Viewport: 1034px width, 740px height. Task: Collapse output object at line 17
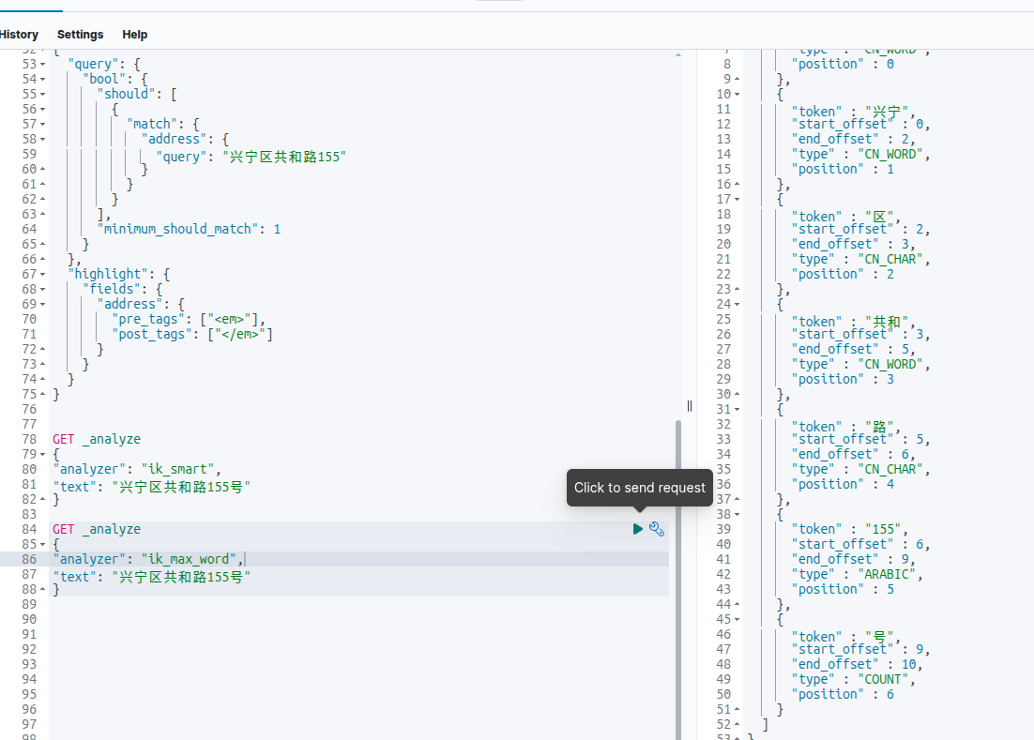pos(737,200)
